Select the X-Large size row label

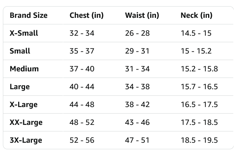coord(24,104)
